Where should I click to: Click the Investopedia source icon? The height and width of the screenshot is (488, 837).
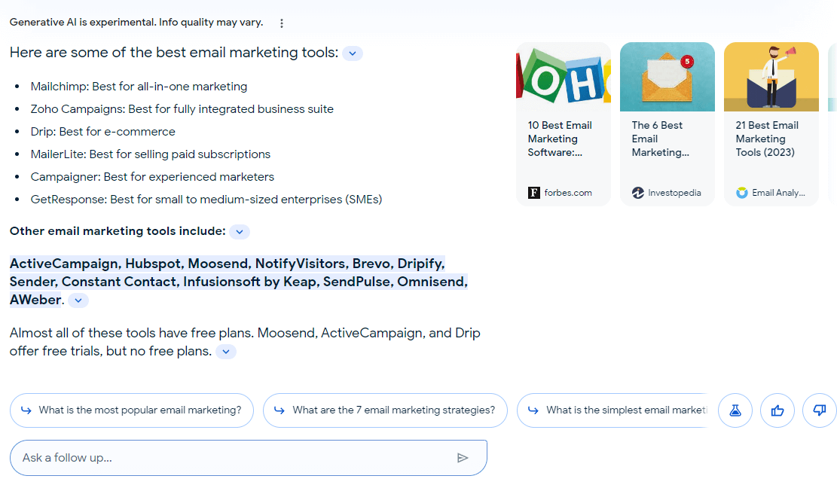point(638,193)
